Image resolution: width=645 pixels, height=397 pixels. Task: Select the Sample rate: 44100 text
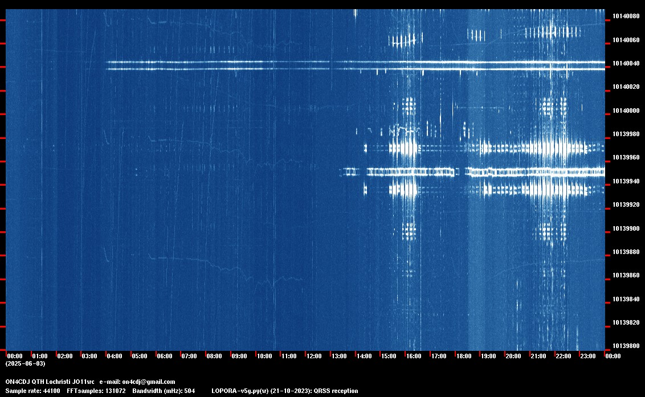pyautogui.click(x=32, y=391)
